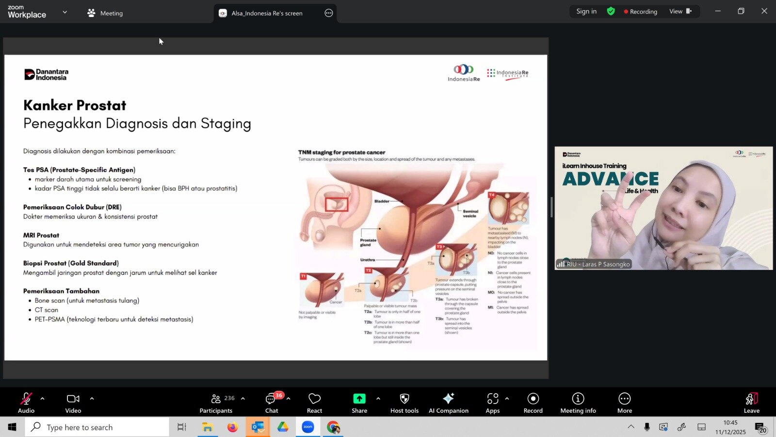Screen dimensions: 776x437
Task: Open Zoom Workplace dropdown chevron
Action: [x=65, y=12]
